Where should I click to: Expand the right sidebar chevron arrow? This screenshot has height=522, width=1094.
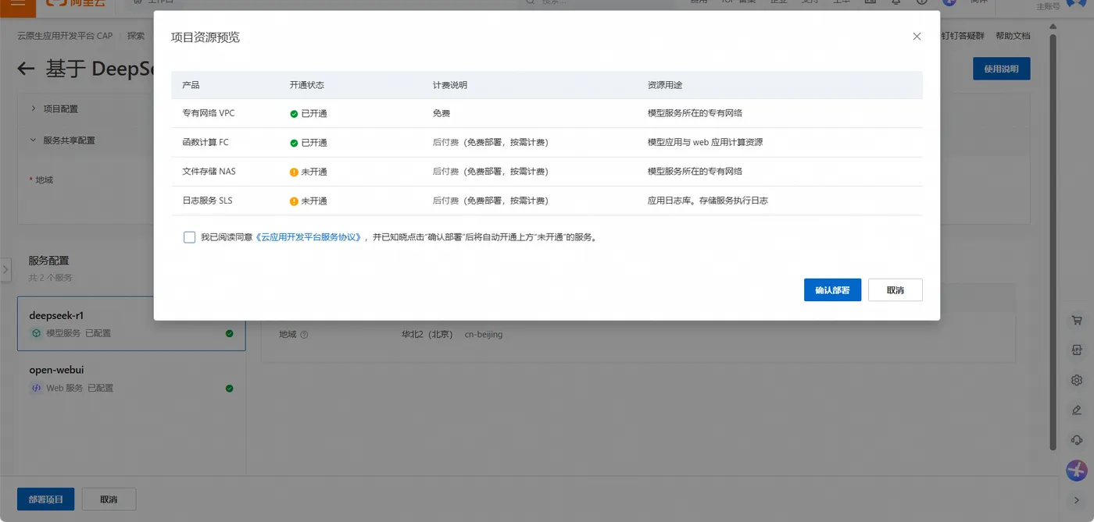[x=1077, y=500]
